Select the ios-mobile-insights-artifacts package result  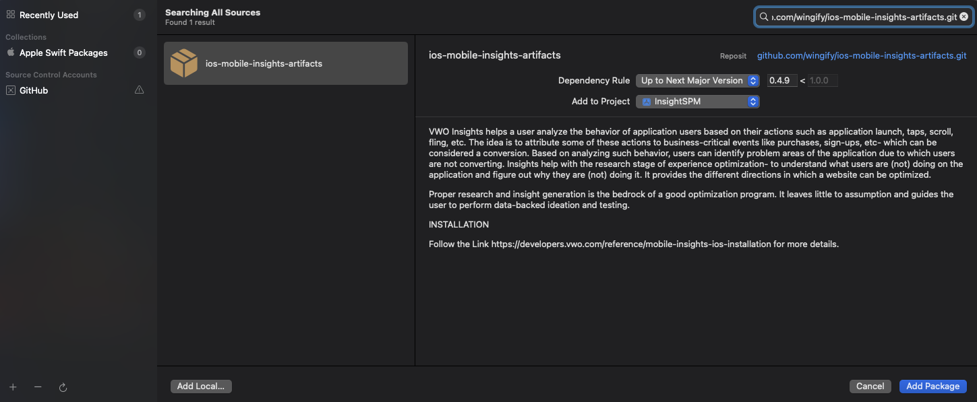tap(286, 63)
